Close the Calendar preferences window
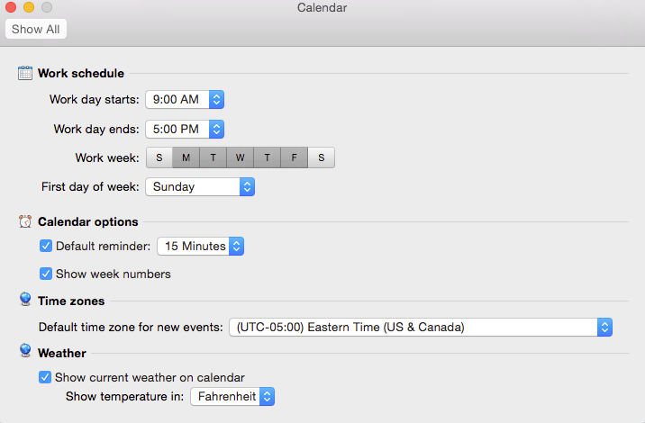This screenshot has height=423, width=645. pos(11,7)
